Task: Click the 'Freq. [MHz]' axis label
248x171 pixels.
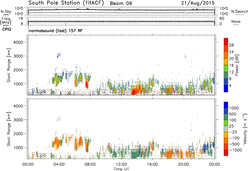Action: point(6,21)
